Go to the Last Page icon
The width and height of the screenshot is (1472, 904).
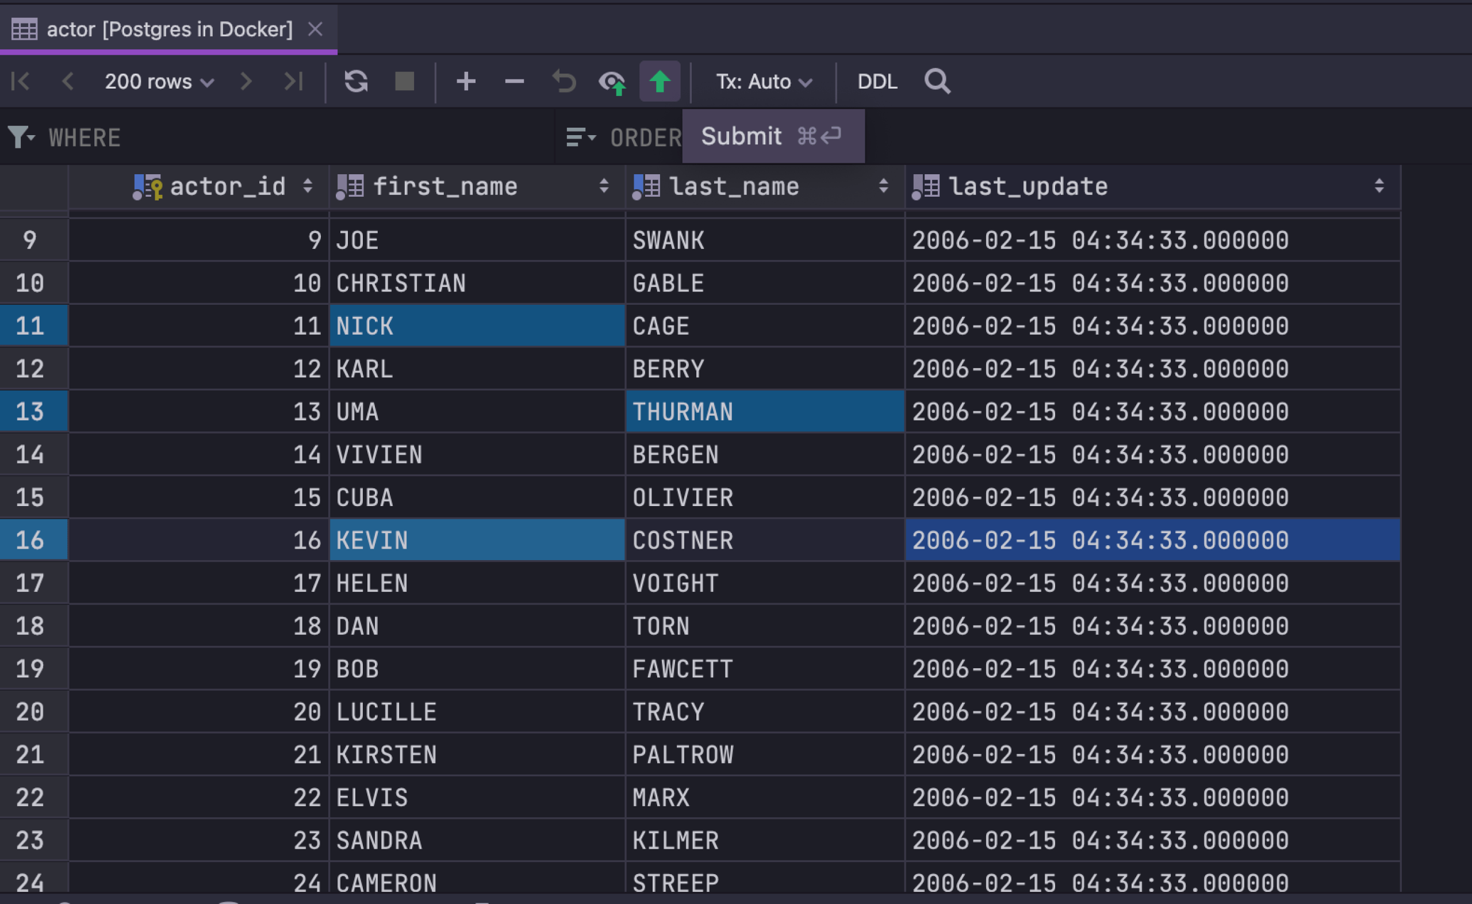pos(293,81)
